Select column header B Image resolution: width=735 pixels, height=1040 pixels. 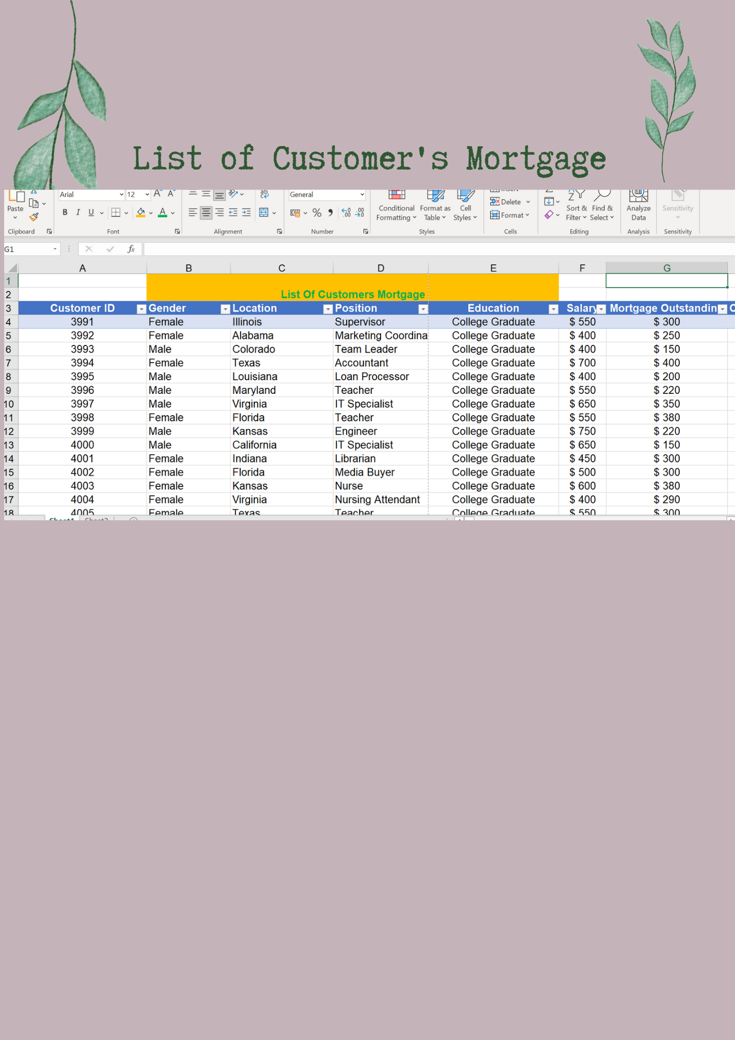[x=189, y=268]
